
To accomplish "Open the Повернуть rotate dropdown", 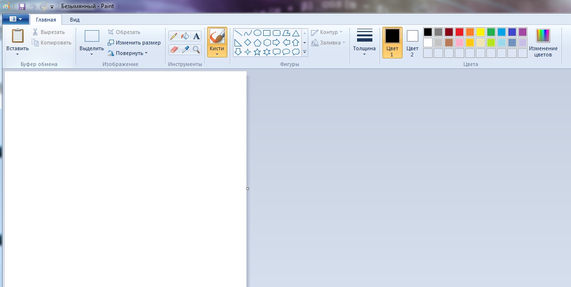I will point(127,53).
